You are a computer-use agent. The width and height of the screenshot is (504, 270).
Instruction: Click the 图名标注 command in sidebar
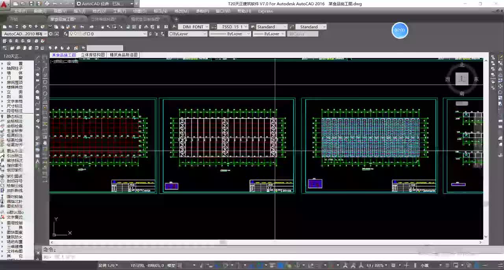pos(14,206)
